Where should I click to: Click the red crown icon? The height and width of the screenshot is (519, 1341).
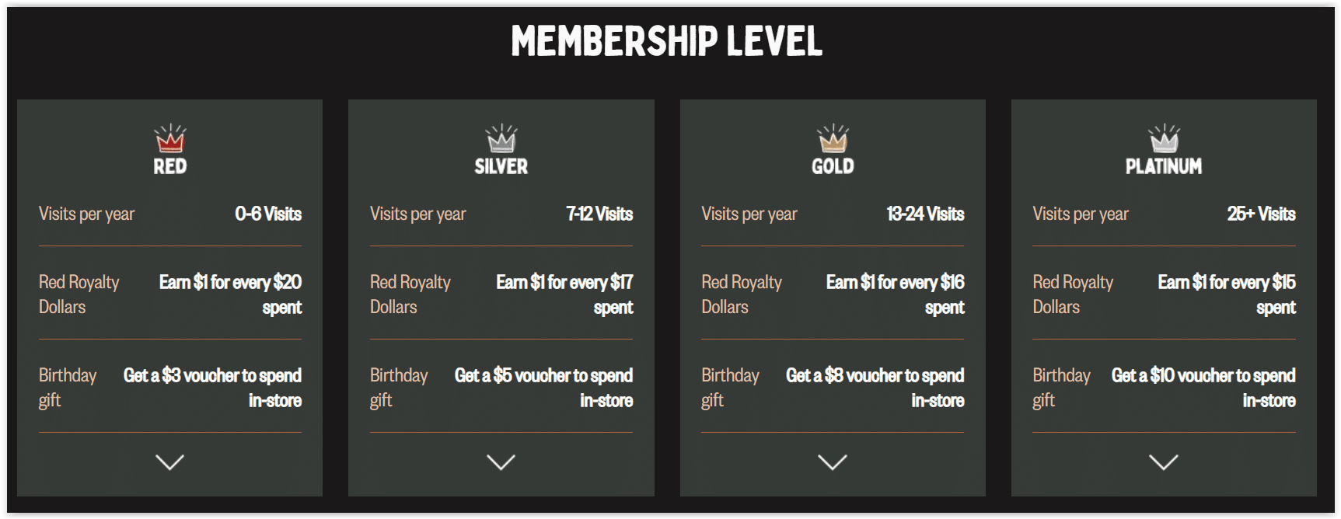(x=170, y=139)
